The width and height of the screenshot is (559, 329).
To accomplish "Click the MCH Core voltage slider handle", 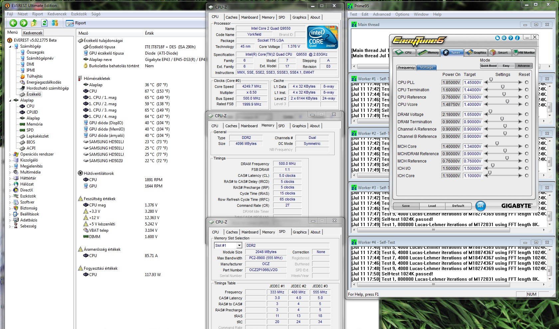I will (x=497, y=144).
